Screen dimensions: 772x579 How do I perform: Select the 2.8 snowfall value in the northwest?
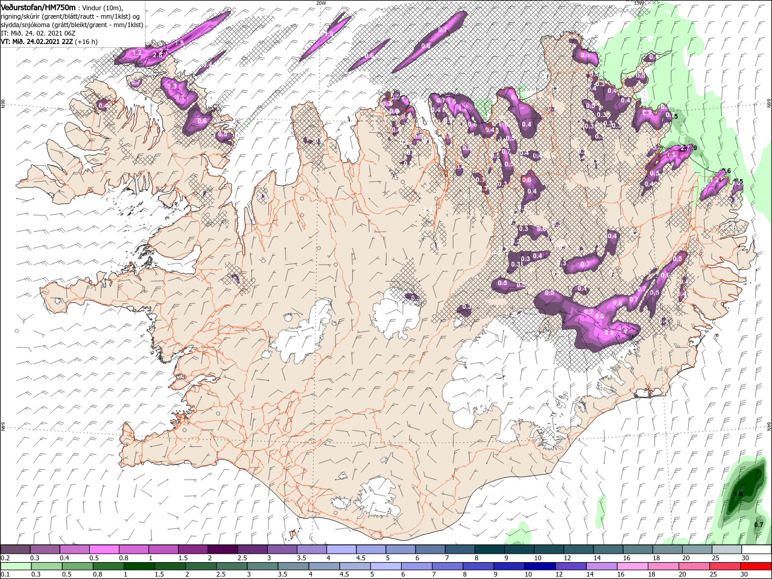[158, 55]
